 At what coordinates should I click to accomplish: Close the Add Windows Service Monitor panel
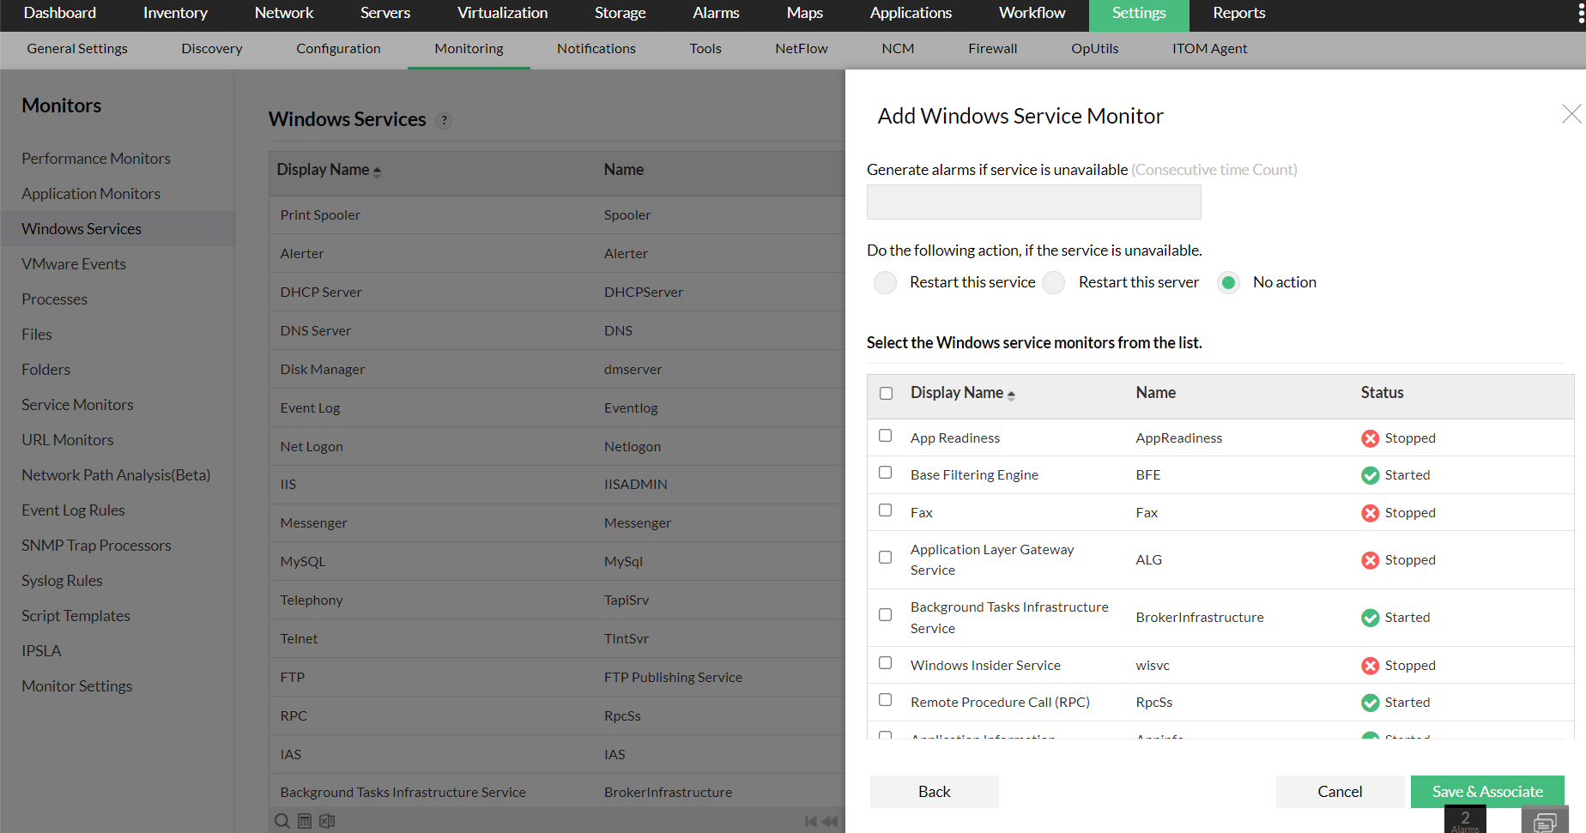point(1571,114)
